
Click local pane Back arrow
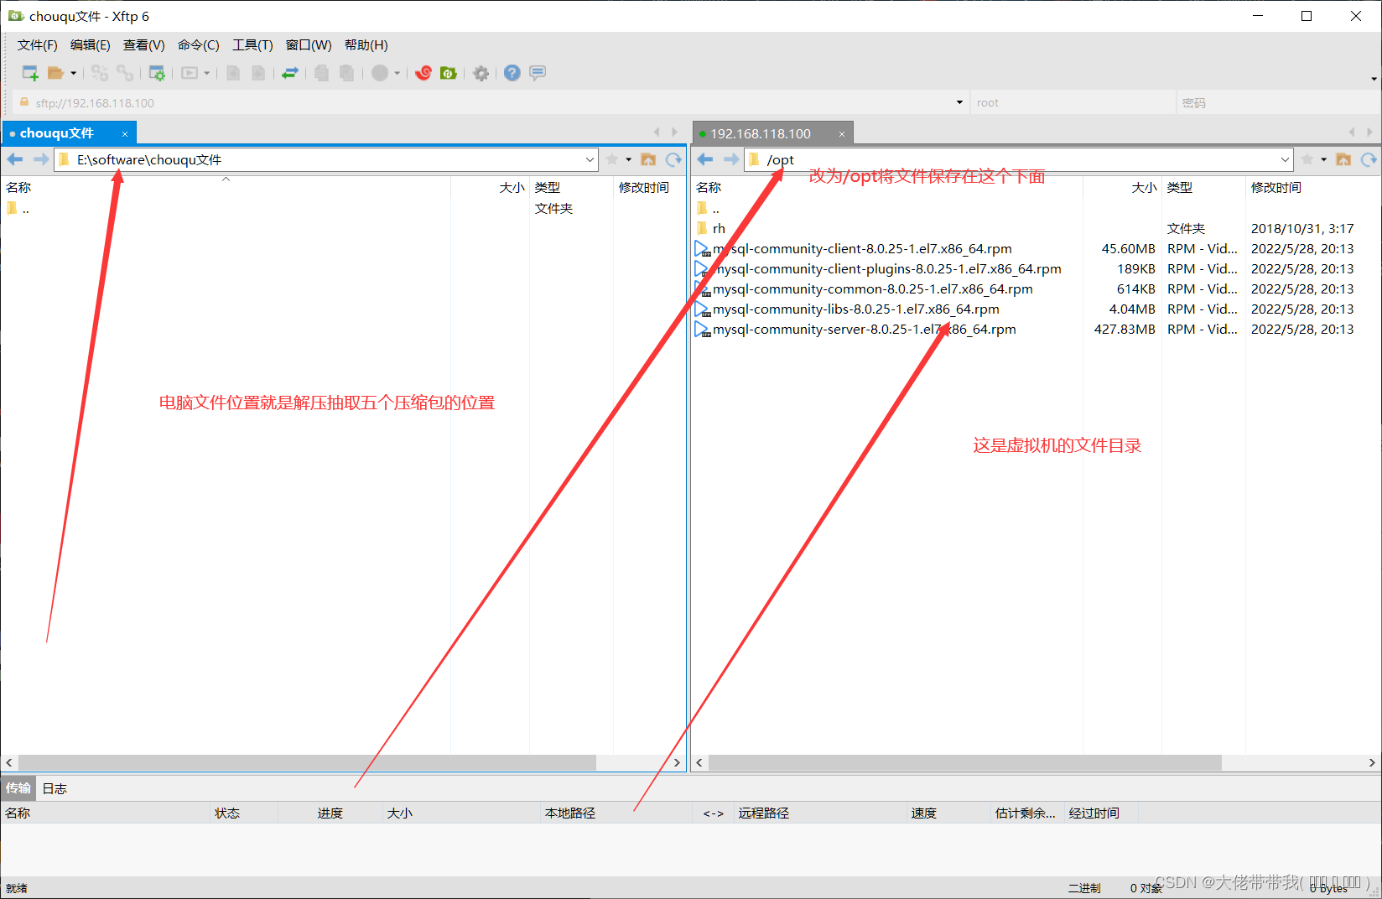(15, 159)
